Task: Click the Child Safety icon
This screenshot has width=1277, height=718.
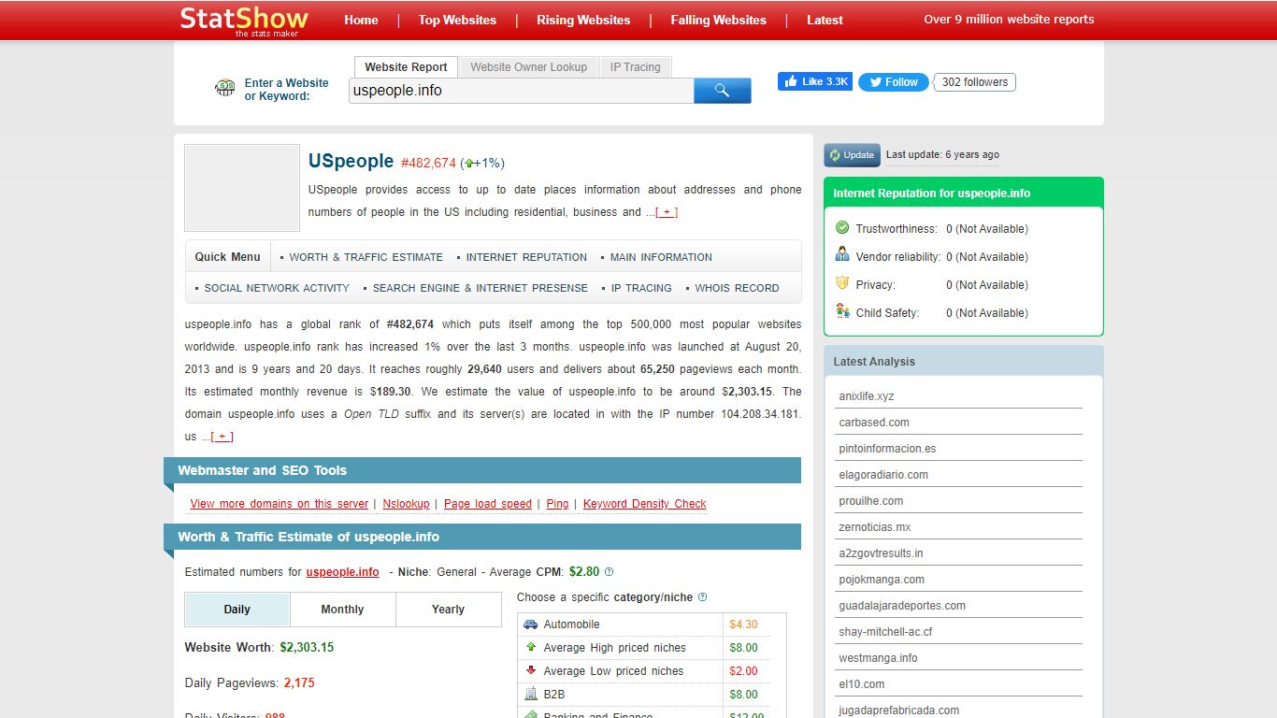Action: [x=842, y=311]
